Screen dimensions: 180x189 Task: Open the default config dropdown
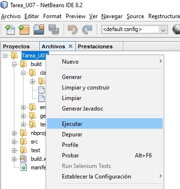(x=163, y=30)
